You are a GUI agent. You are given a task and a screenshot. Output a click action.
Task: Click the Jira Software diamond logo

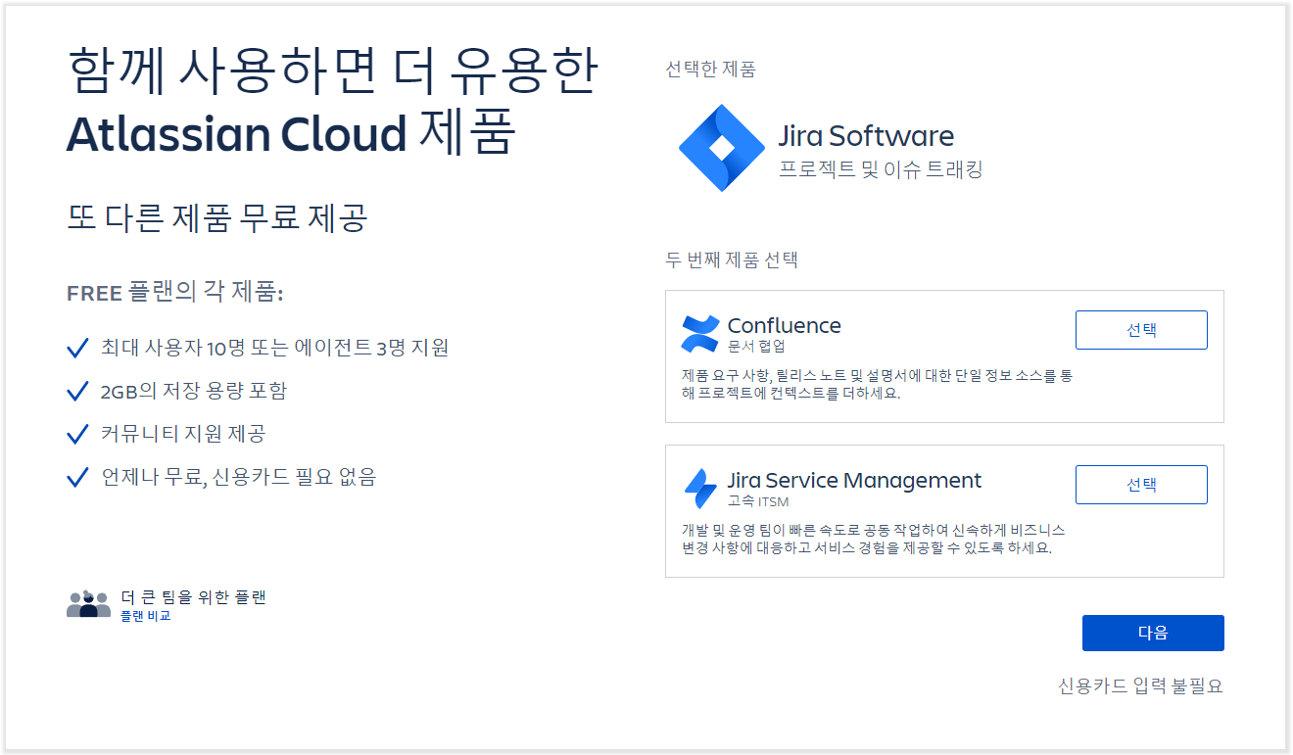click(722, 148)
